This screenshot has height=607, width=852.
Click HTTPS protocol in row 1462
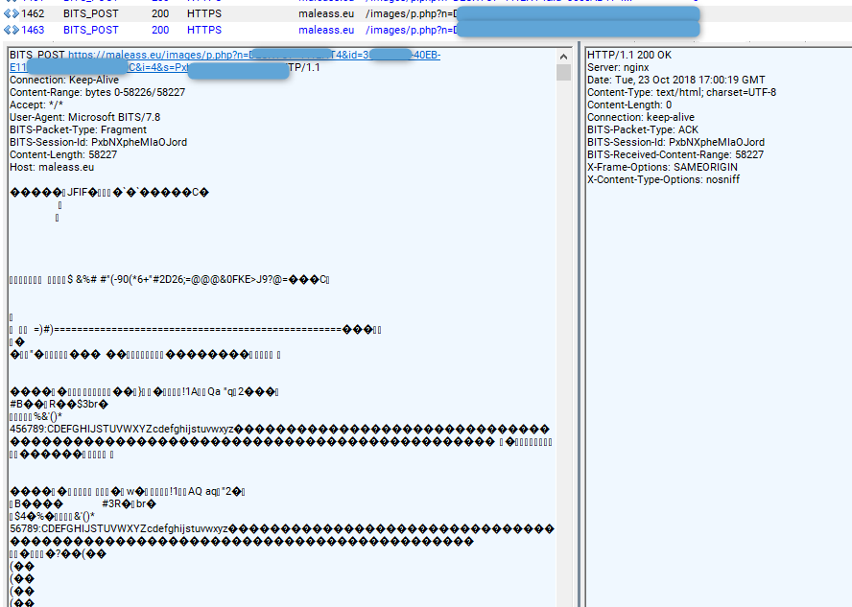coord(204,13)
